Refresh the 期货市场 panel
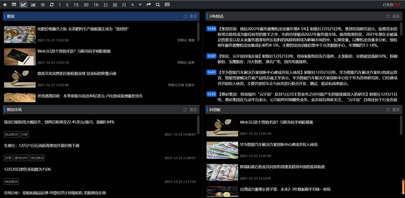Image resolution: width=405 pixels, height=198 pixels. point(185,109)
